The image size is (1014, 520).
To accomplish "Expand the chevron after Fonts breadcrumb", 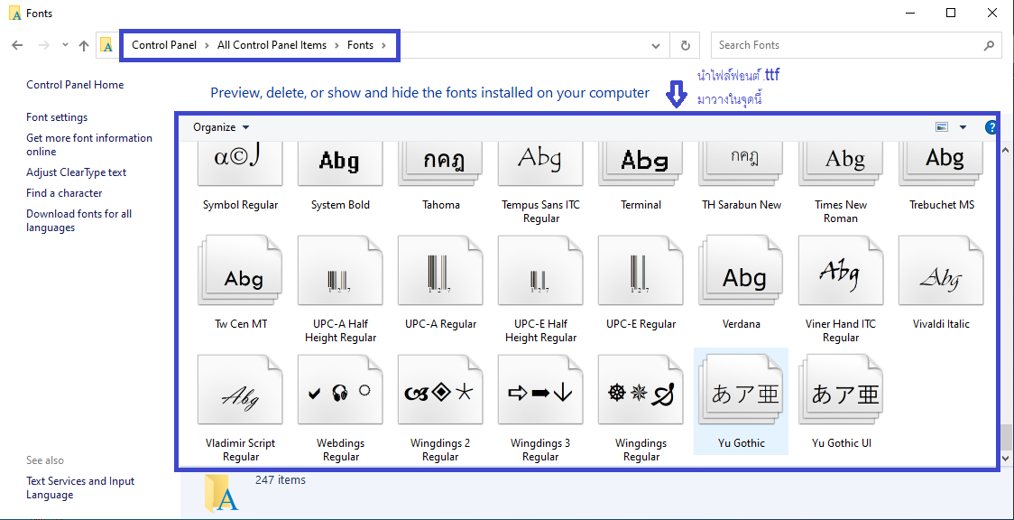I will tap(384, 45).
